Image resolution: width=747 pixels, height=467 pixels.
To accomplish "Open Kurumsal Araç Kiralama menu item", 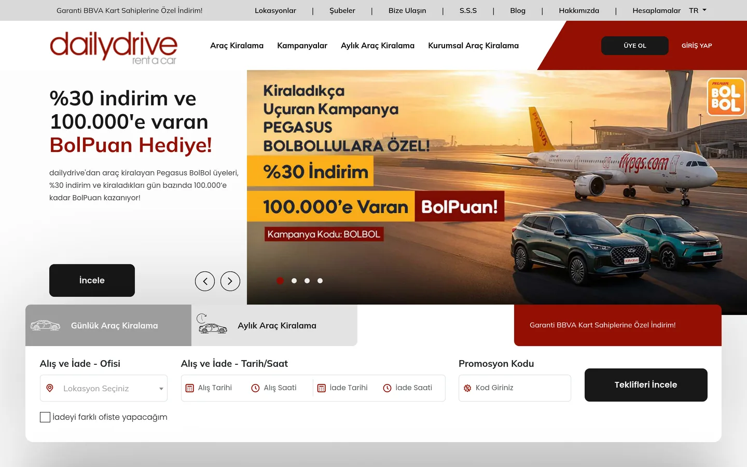I will (473, 46).
